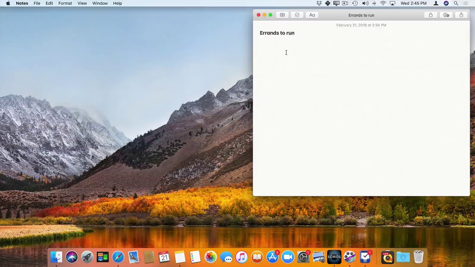Make a checklist with the checkmark icon

297,15
